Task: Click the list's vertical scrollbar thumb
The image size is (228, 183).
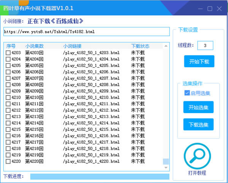Action: pyautogui.click(x=166, y=161)
